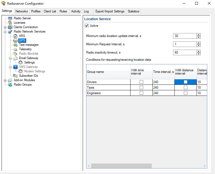This screenshot has height=174, width=215.
Task: Click the Subscriber IDs icon
Action: point(15,76)
